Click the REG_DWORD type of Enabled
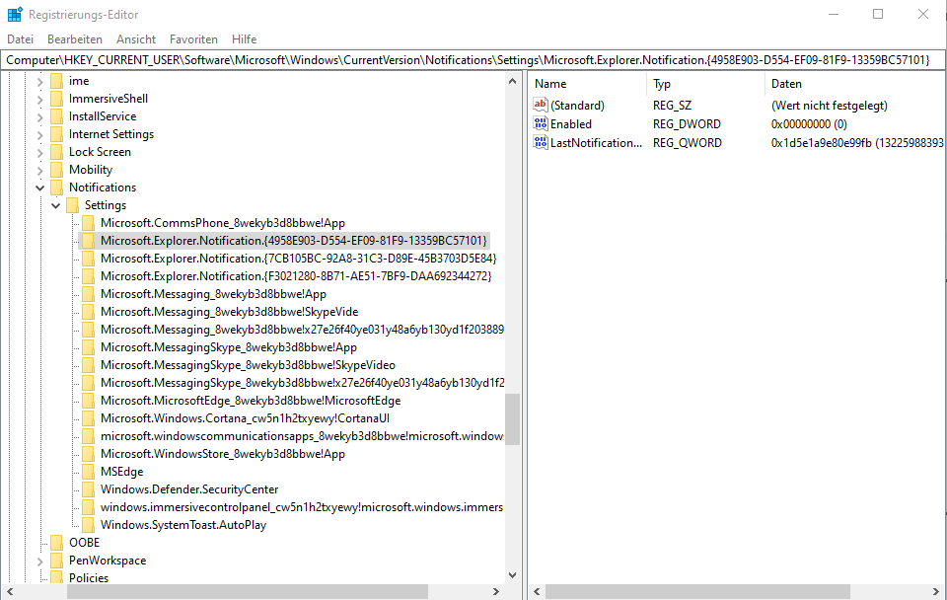 687,124
